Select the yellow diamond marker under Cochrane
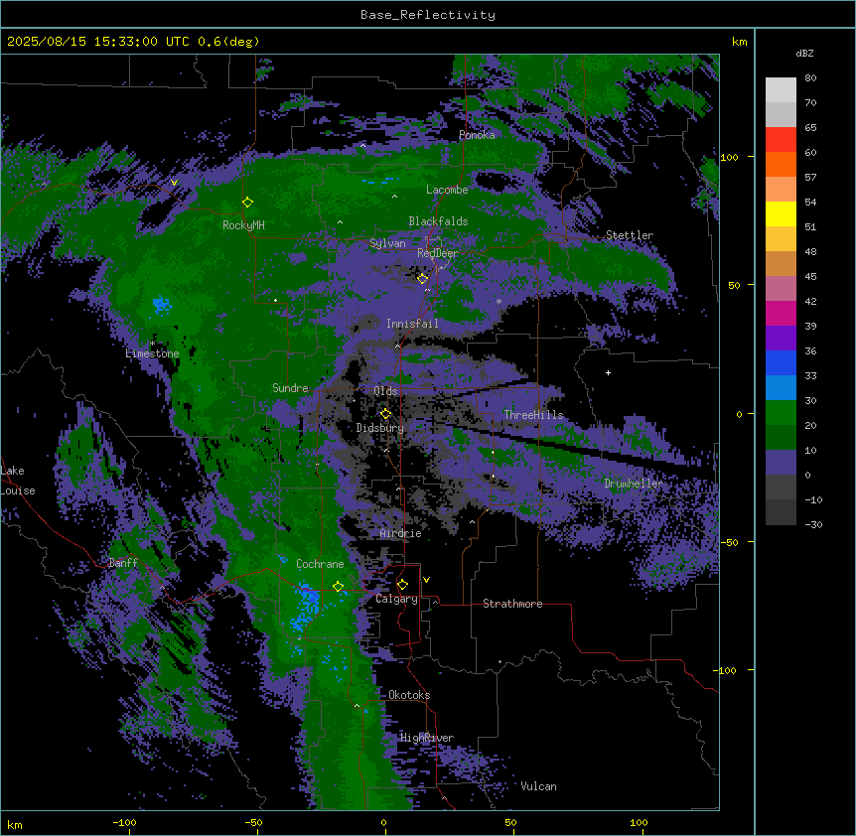This screenshot has height=836, width=856. tap(339, 587)
